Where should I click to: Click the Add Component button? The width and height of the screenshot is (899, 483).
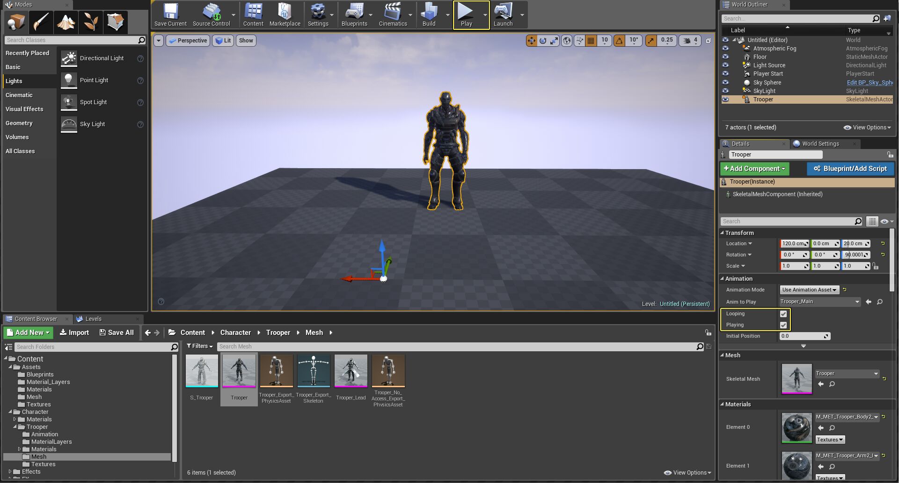coord(754,169)
